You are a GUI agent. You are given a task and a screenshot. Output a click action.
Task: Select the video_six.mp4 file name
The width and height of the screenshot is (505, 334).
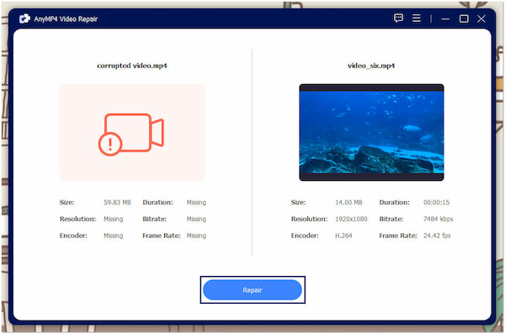pyautogui.click(x=371, y=66)
